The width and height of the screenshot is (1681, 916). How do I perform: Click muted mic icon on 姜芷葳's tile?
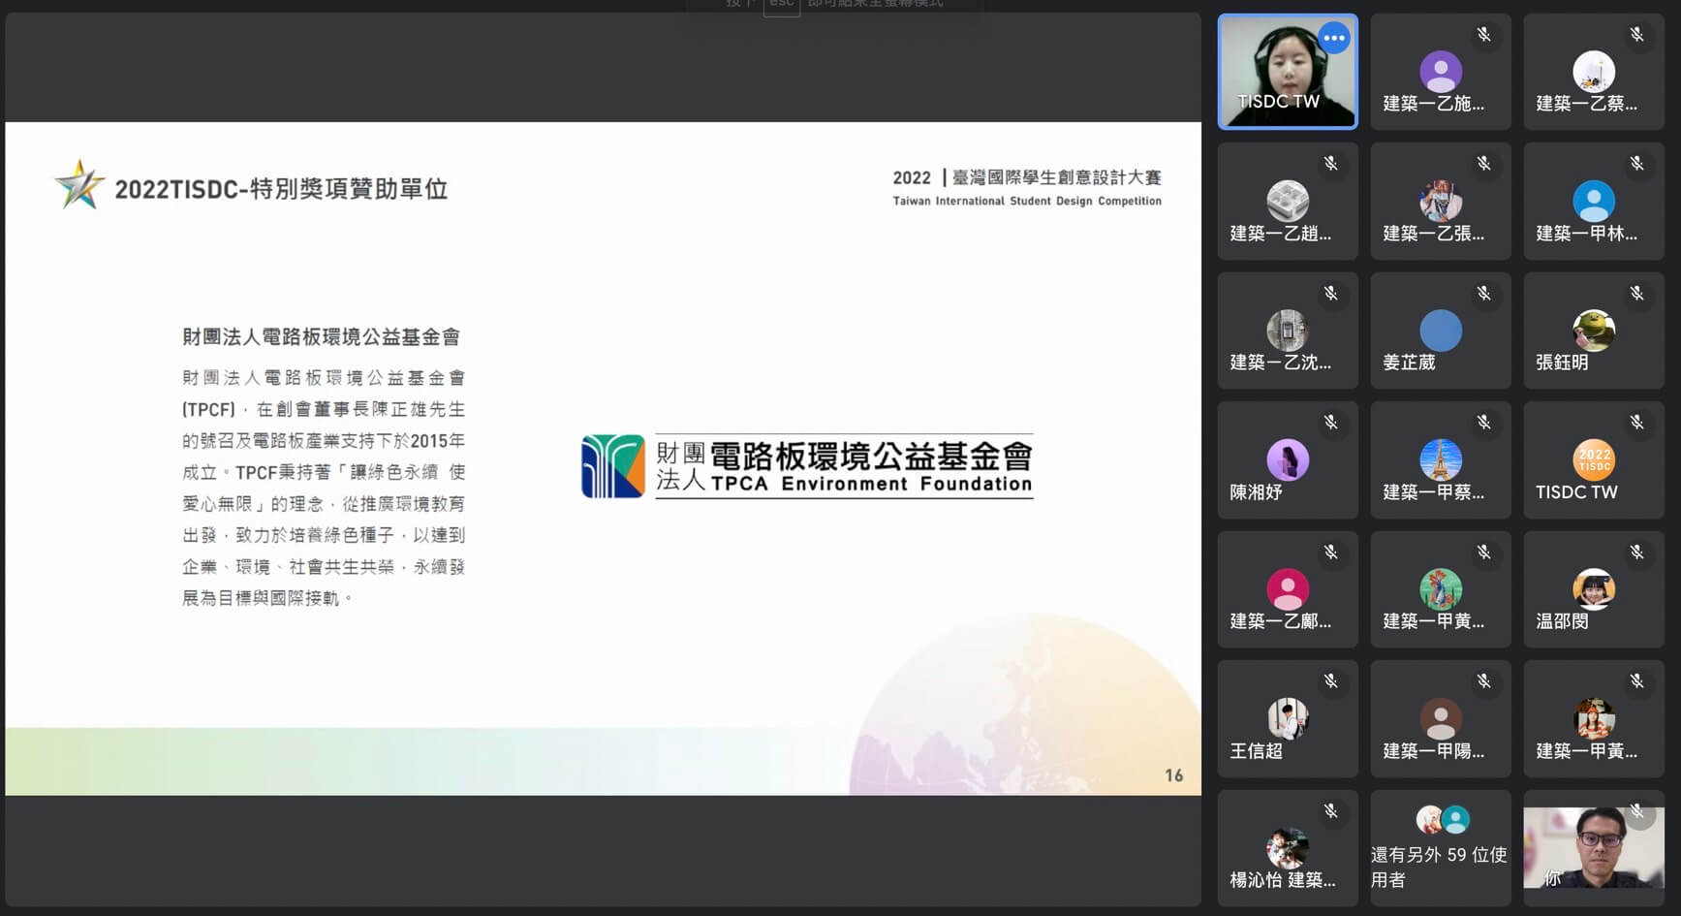tap(1483, 294)
